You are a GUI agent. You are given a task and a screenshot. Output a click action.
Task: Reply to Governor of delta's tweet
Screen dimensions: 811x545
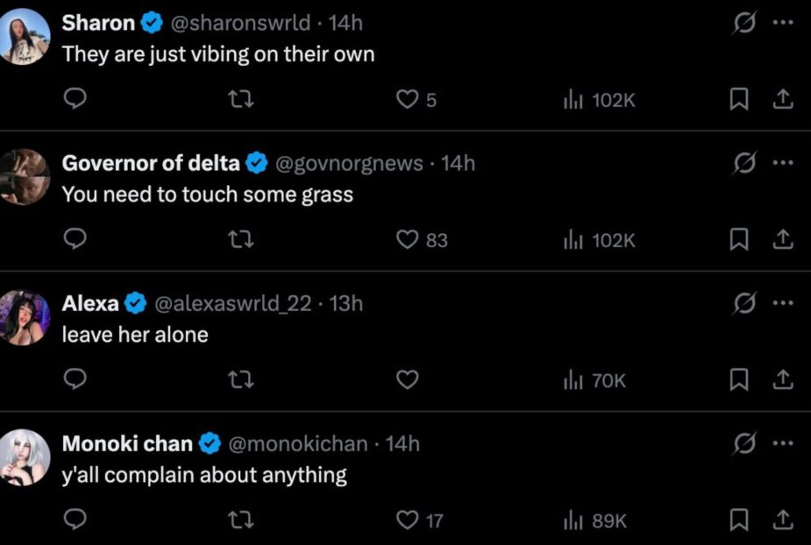[x=76, y=239]
